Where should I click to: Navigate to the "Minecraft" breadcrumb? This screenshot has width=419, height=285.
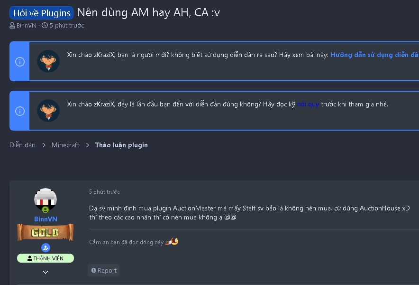click(x=65, y=145)
